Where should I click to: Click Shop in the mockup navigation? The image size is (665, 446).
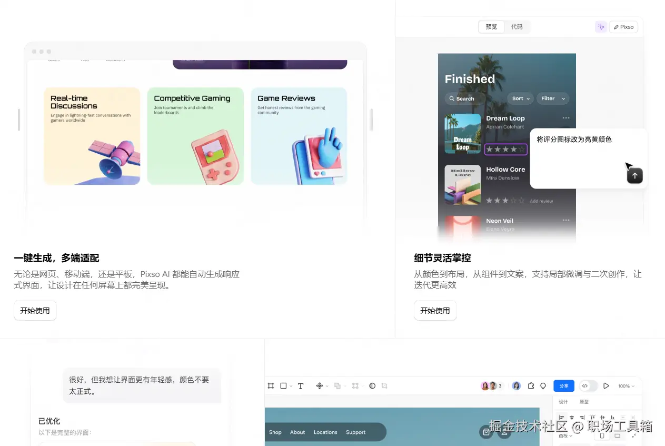pyautogui.click(x=275, y=432)
